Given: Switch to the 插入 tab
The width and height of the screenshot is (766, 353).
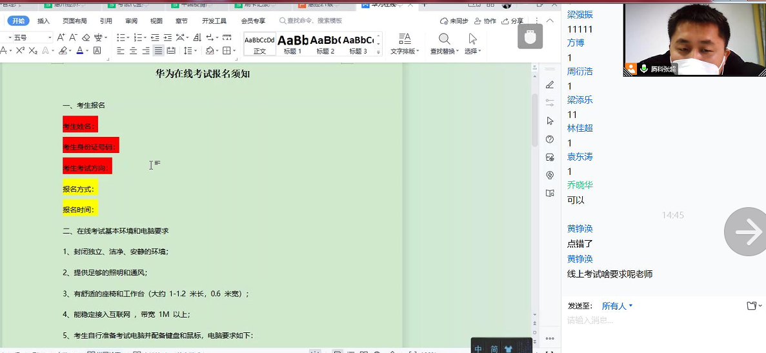Looking at the screenshot, I should pyautogui.click(x=43, y=21).
